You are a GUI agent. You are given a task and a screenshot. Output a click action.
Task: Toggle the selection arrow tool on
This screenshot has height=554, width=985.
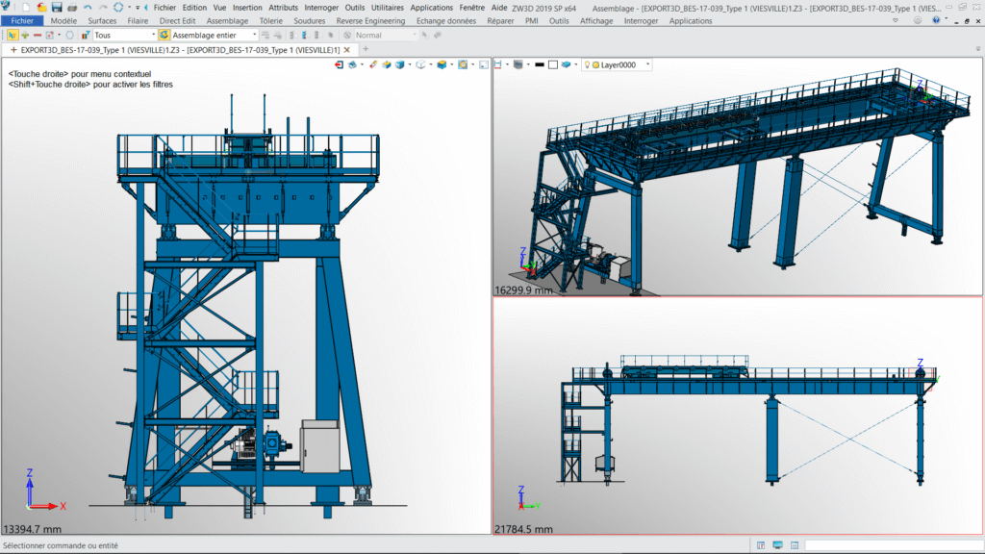tap(12, 35)
